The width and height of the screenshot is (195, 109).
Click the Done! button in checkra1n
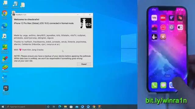tap(84, 64)
